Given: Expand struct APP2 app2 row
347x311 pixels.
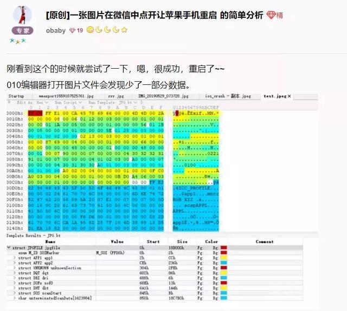Looking at the screenshot, I should 15,263.
